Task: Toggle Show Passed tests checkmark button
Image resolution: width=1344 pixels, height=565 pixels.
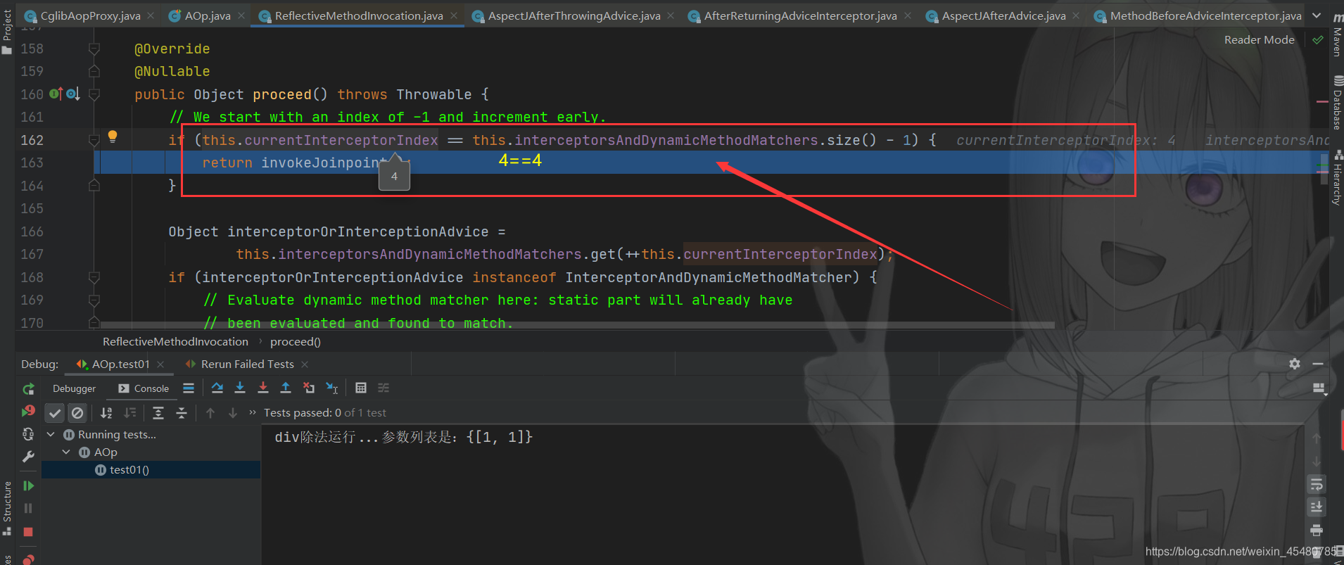Action: point(55,413)
